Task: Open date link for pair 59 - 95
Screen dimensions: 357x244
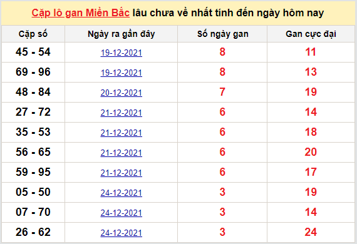Action: [121, 173]
